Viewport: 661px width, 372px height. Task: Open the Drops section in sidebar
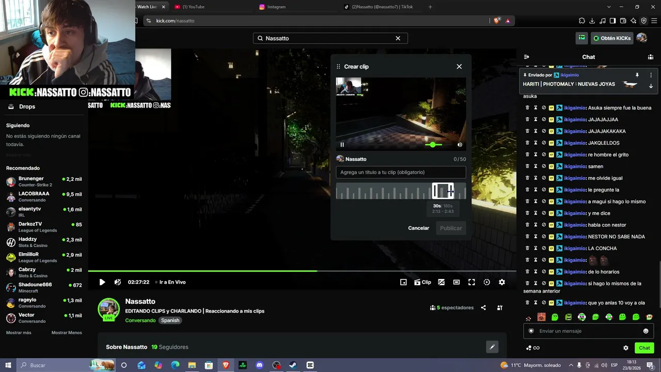(x=22, y=106)
